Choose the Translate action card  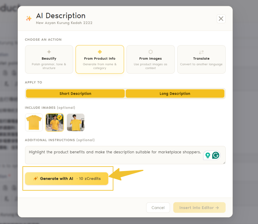[201, 59]
